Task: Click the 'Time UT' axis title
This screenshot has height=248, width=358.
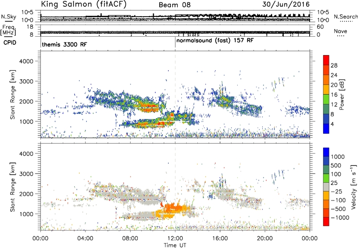Action: [175, 245]
